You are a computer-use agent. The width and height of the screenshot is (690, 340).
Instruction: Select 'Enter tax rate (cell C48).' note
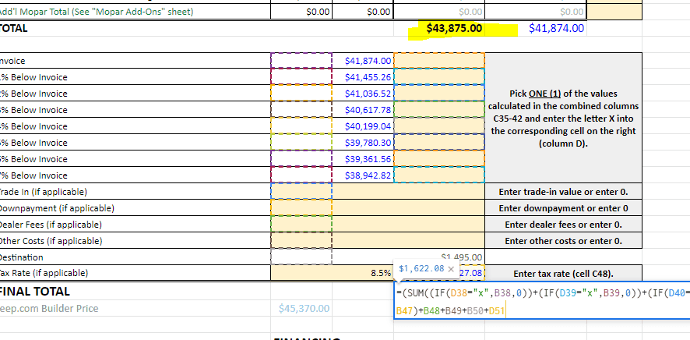[x=563, y=274]
